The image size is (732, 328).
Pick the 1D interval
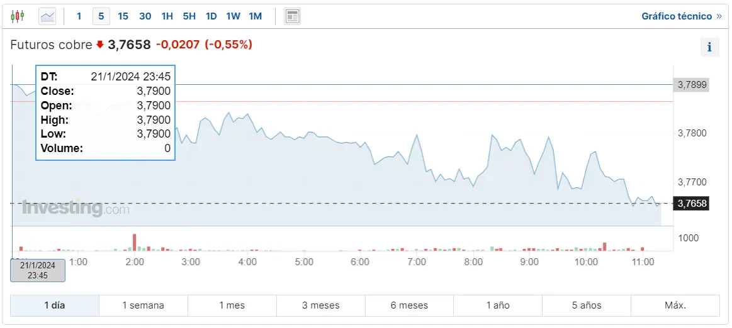click(211, 16)
